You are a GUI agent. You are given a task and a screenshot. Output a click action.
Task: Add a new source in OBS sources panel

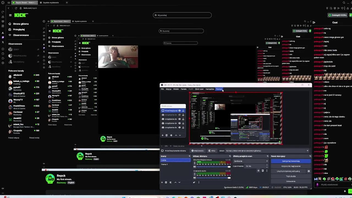point(162,135)
